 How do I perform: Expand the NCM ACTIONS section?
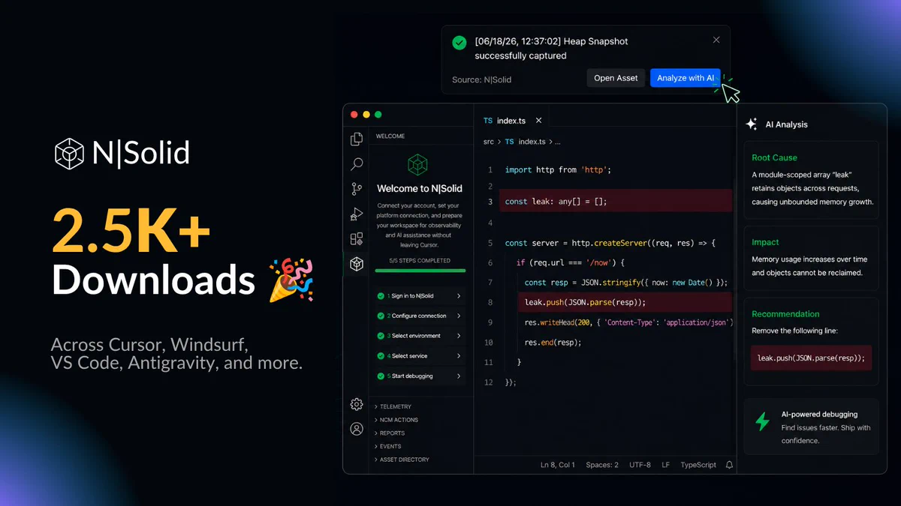tap(396, 420)
